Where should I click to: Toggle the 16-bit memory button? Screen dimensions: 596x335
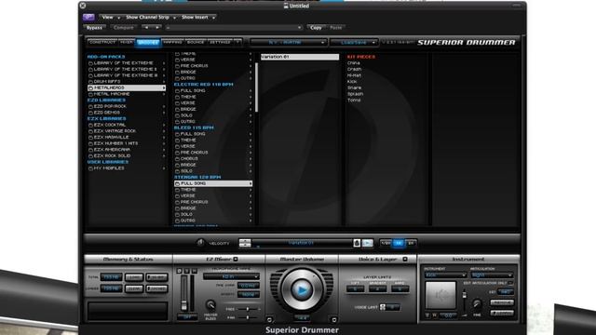point(157,277)
